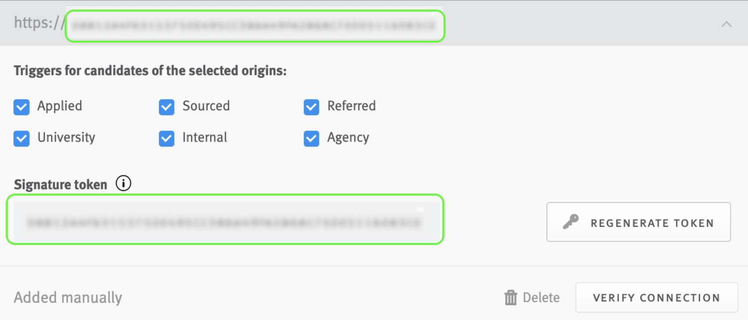Toggle the Referred checkbox
748x320 pixels.
[x=311, y=107]
